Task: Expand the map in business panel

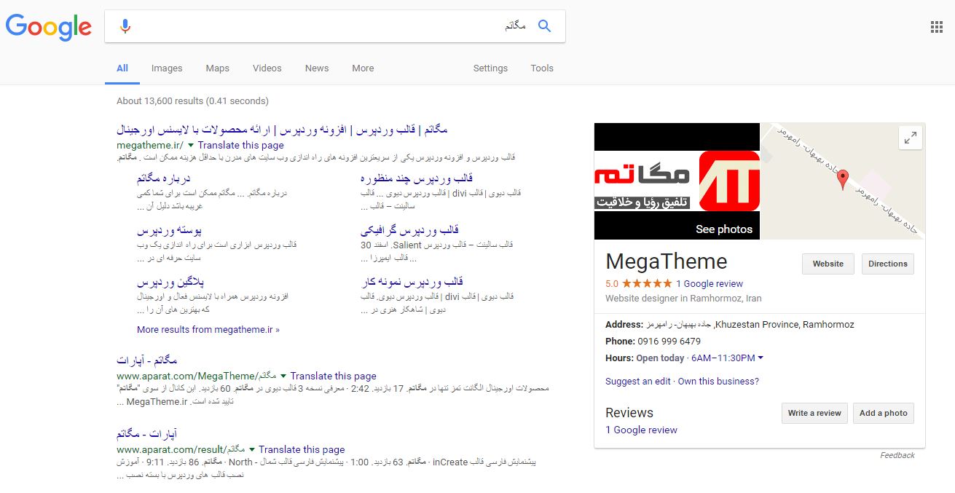Action: [x=911, y=138]
